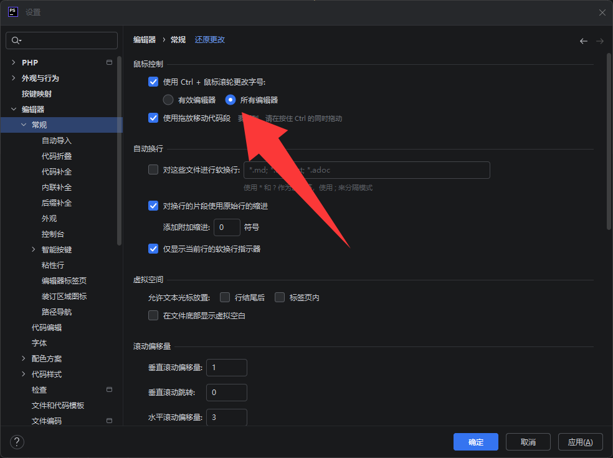Click the 还原更改 link
Screen dimensions: 613x458
(x=210, y=40)
